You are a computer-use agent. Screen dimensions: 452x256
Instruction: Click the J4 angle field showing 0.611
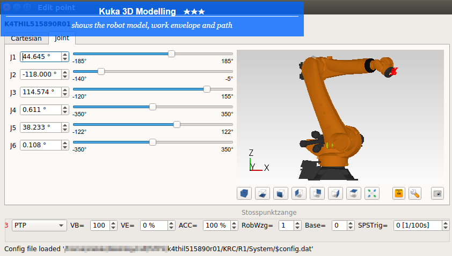coord(41,110)
